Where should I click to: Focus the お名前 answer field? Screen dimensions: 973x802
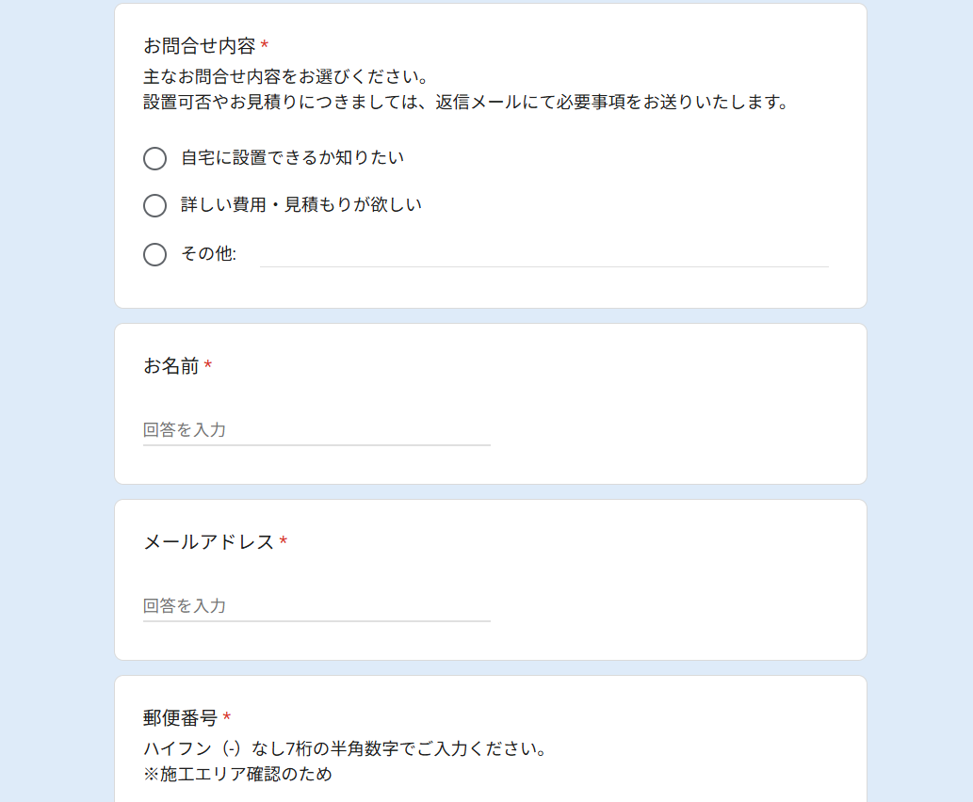(x=316, y=430)
